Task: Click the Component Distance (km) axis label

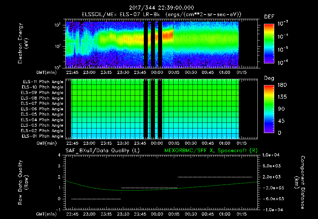Action: coord(300,182)
